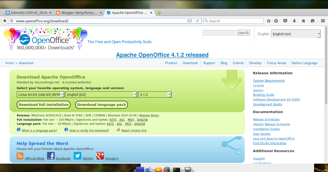Screen dimensions: 328x172
Task: Open the Blog navigation menu item
Action: click(x=224, y=63)
